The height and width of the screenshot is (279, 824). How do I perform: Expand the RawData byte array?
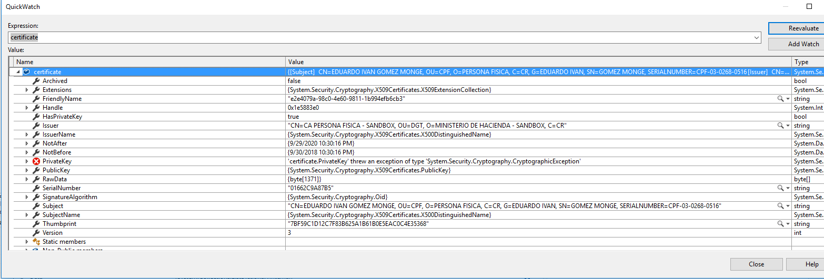pos(27,179)
